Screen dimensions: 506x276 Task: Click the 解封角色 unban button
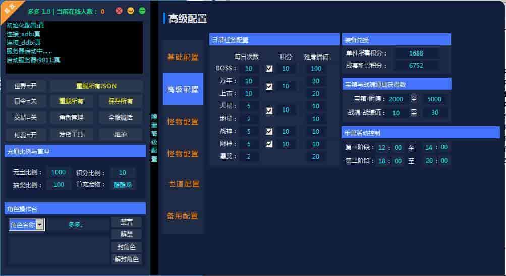click(127, 259)
